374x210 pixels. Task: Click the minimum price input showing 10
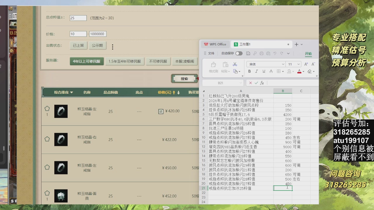tap(78, 34)
